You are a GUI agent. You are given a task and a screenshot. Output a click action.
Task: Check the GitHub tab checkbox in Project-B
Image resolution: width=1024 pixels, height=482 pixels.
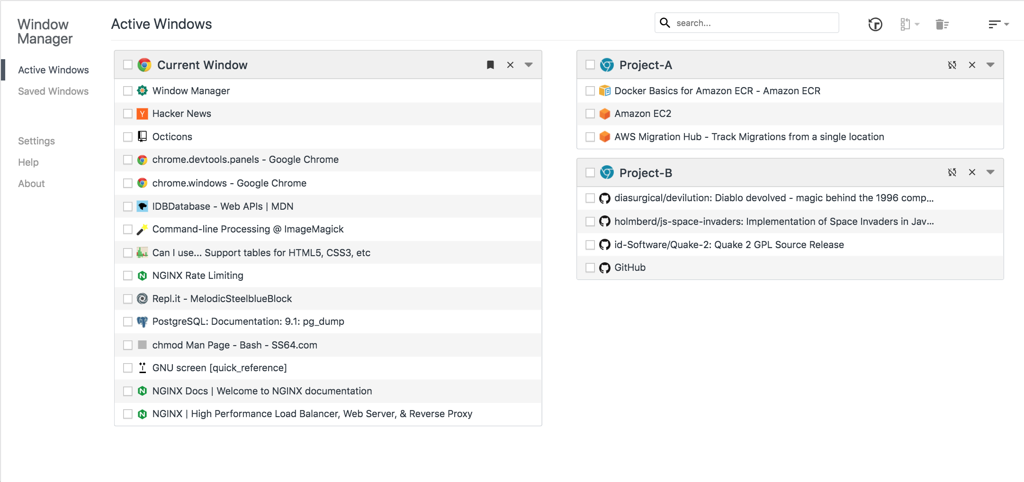[x=590, y=268]
